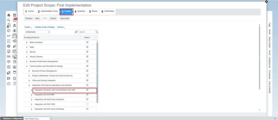Viewport: 278px width, 120px height.
Task: Open the checklist icon in sidebar
Action: coord(9,41)
